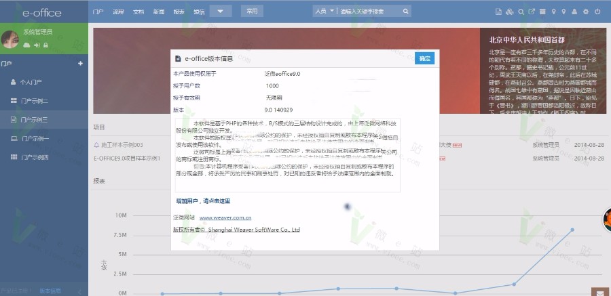Click the plus icon beside 门户 header
Viewport: 611px width, 296px height.
[80, 63]
